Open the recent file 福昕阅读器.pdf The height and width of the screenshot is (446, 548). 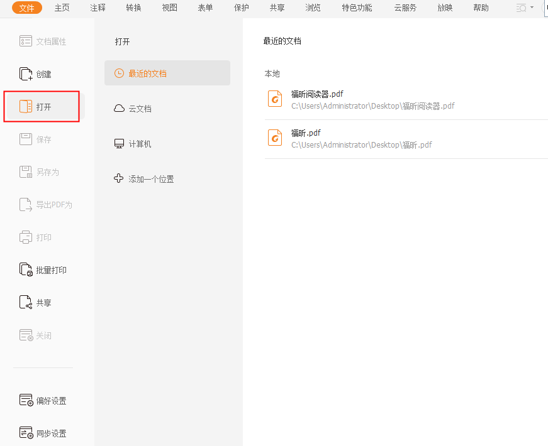pyautogui.click(x=318, y=94)
